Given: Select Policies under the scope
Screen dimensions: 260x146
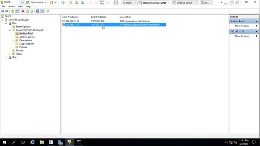Looking at the screenshot, I should point(23,47).
